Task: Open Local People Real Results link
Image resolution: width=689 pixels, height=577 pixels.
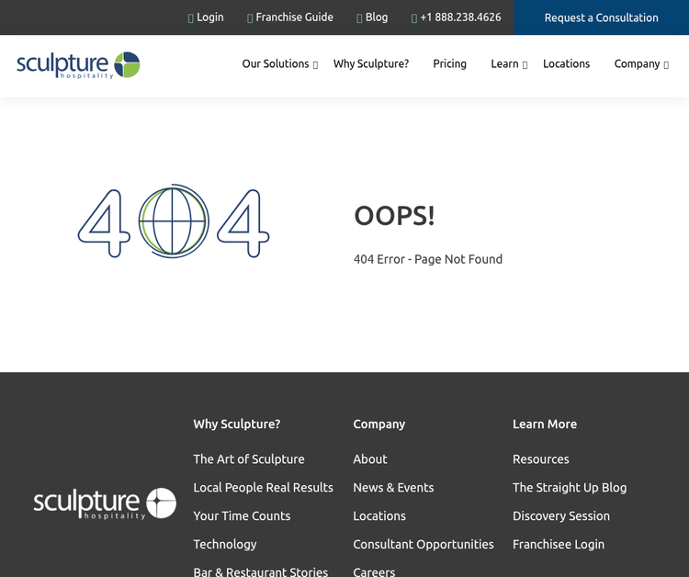Action: pyautogui.click(x=264, y=487)
